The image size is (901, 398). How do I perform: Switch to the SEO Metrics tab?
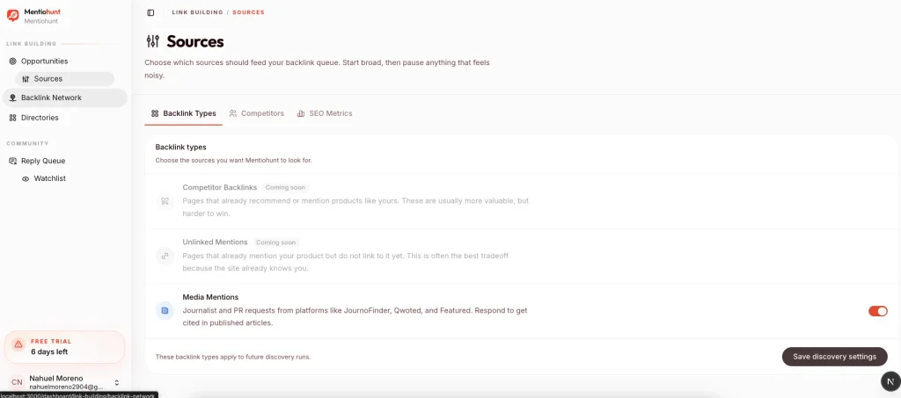coord(325,113)
